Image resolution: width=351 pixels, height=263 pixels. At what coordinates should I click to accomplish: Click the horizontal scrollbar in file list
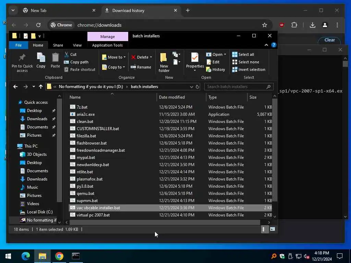tap(165, 222)
